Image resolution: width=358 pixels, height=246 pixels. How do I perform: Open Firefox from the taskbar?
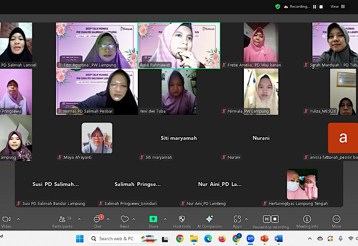222,239
